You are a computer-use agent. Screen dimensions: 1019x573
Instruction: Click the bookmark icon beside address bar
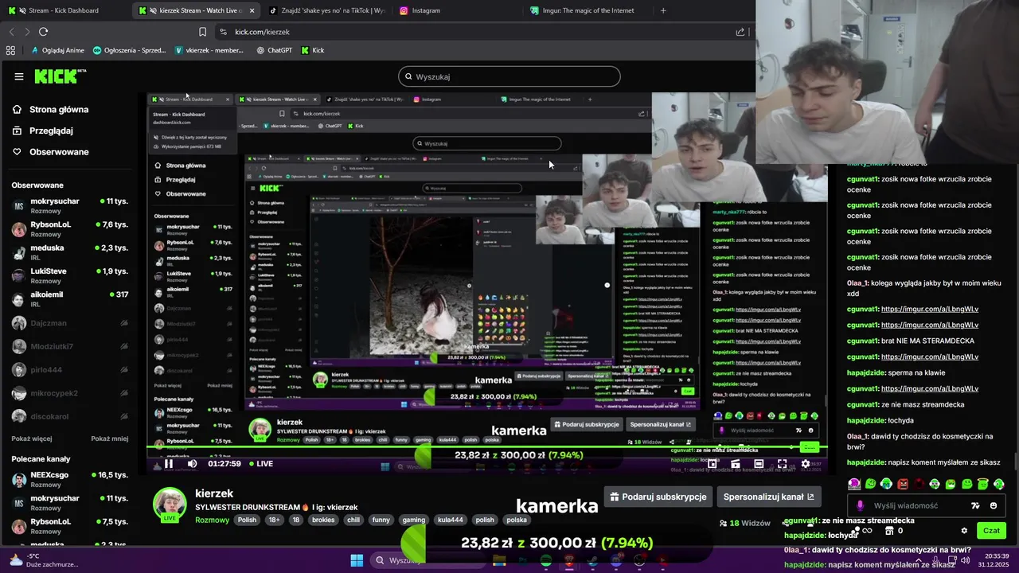pos(202,32)
